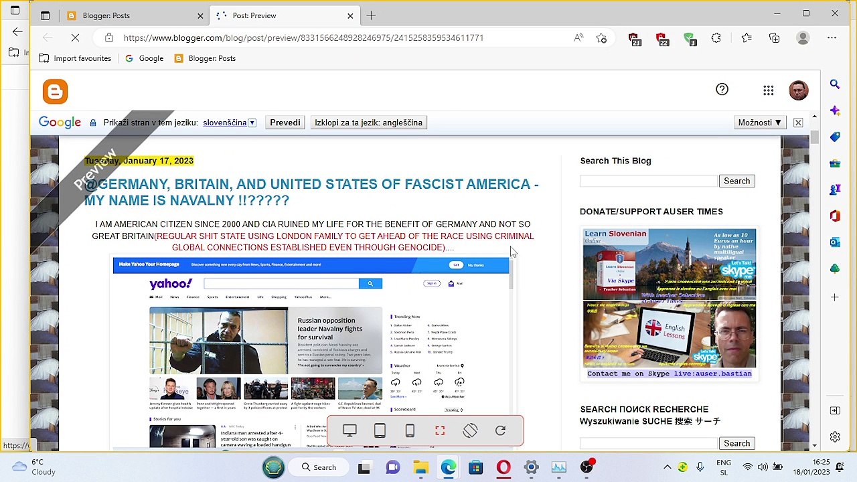Image resolution: width=857 pixels, height=482 pixels.
Task: Open the Edge sidebar Discover sparkle icon
Action: point(835,110)
